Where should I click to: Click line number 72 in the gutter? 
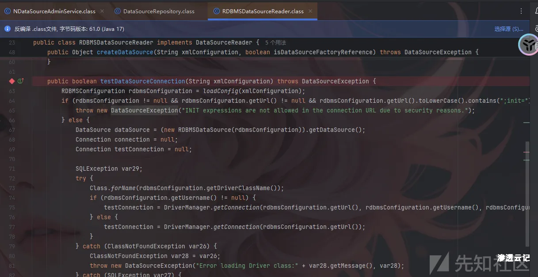12,178
